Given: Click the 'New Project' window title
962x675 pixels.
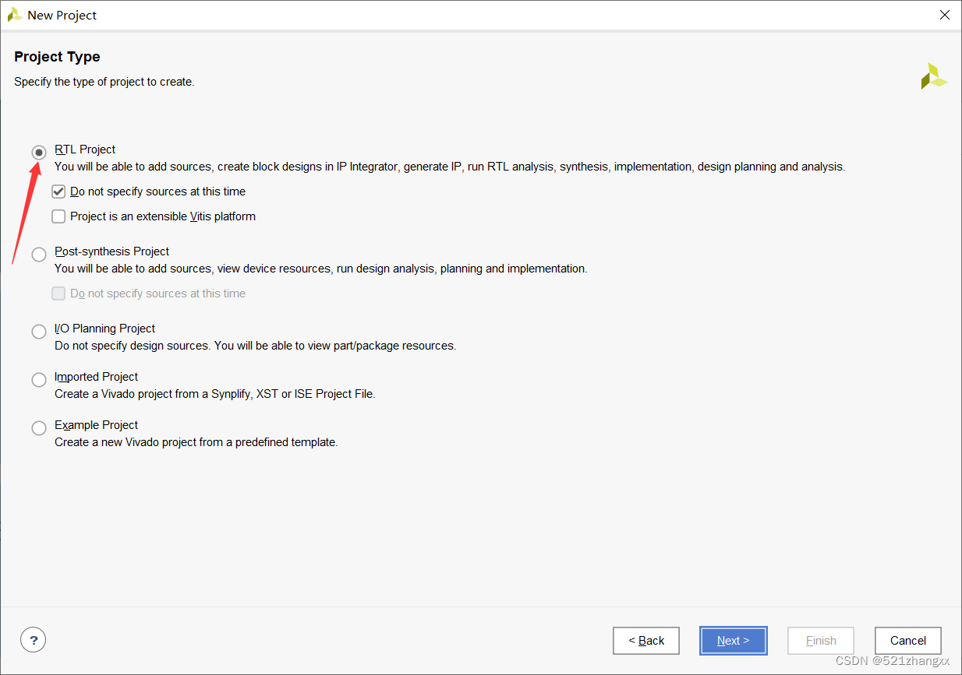Looking at the screenshot, I should tap(62, 16).
